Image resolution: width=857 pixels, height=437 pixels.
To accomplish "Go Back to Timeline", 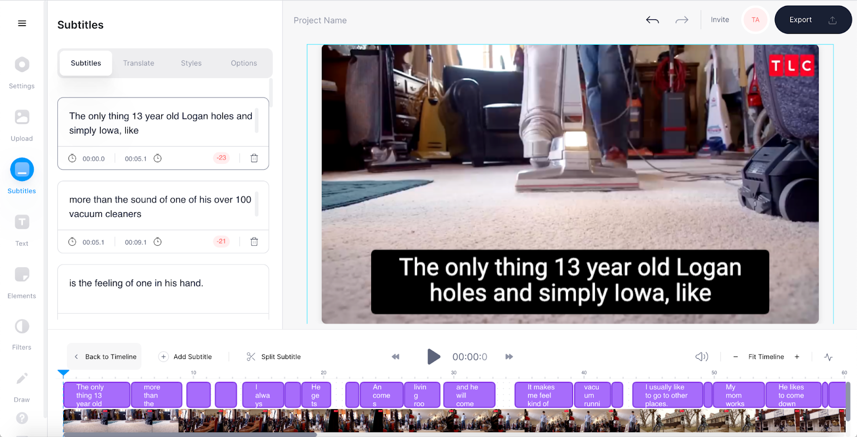I will pos(104,357).
